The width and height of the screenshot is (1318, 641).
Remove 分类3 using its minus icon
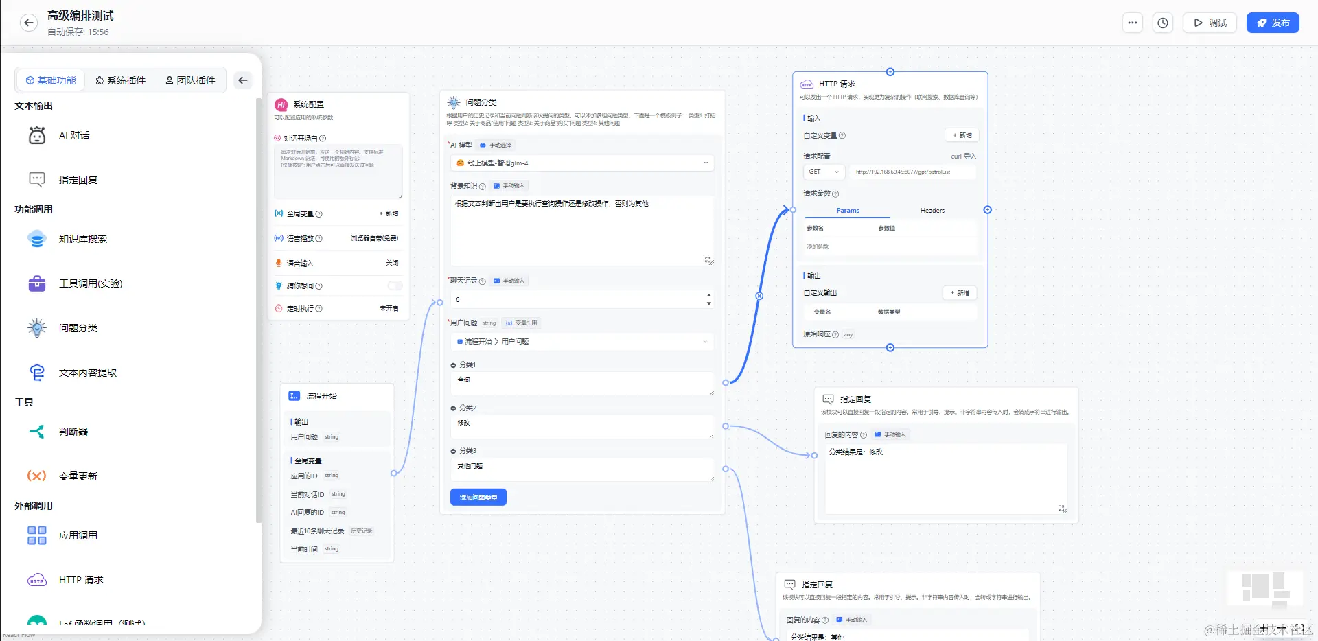[453, 451]
